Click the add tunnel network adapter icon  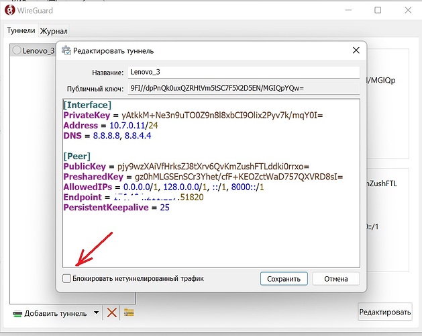coord(17,314)
